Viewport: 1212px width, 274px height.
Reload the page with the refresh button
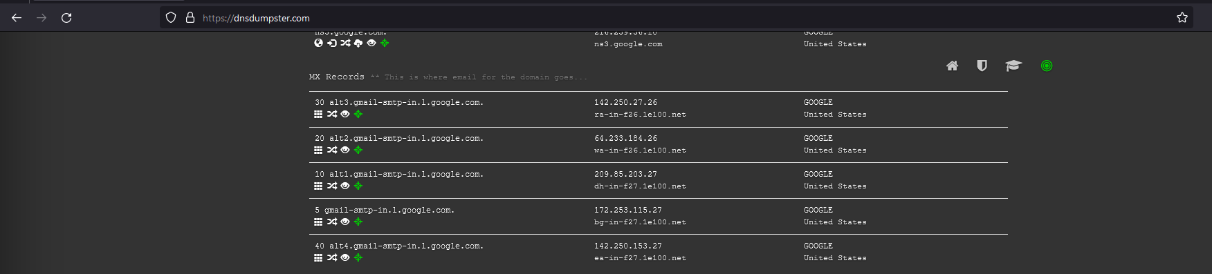click(66, 18)
